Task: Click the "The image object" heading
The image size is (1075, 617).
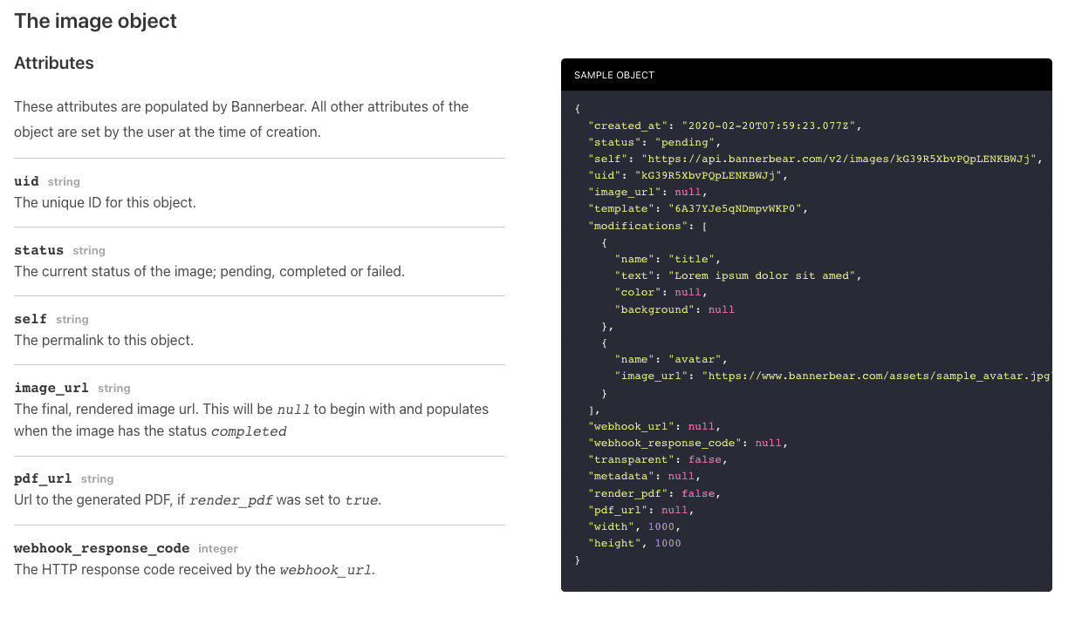Action: pyautogui.click(x=96, y=21)
